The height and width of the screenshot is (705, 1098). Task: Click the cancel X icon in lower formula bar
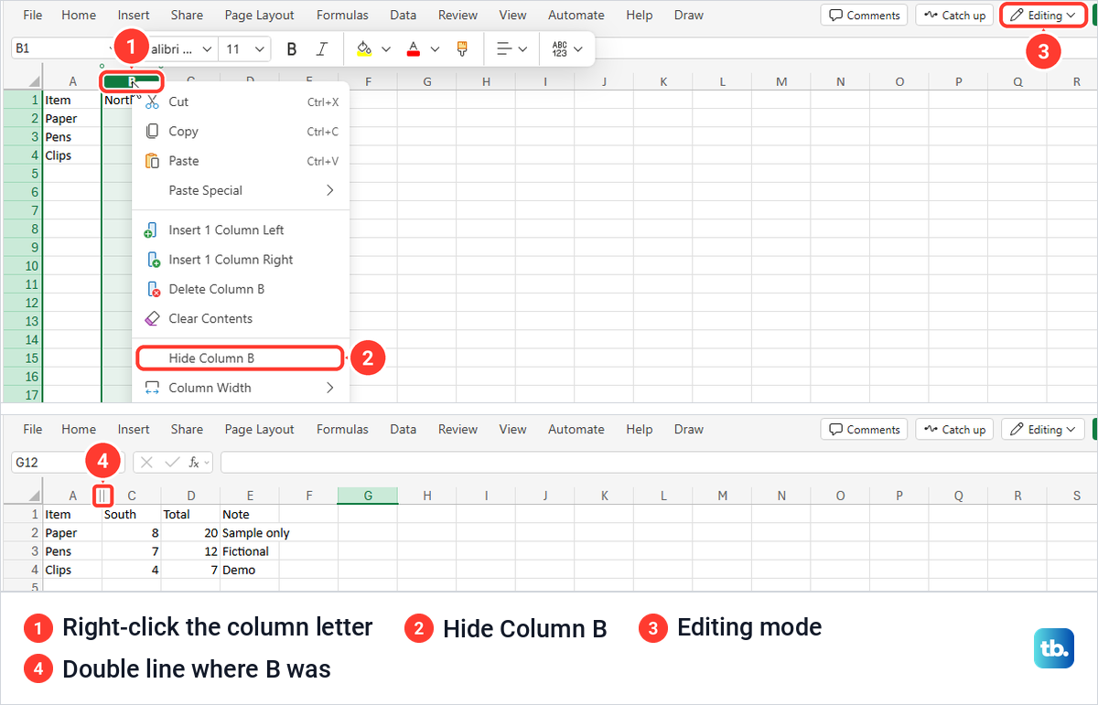[x=147, y=463]
